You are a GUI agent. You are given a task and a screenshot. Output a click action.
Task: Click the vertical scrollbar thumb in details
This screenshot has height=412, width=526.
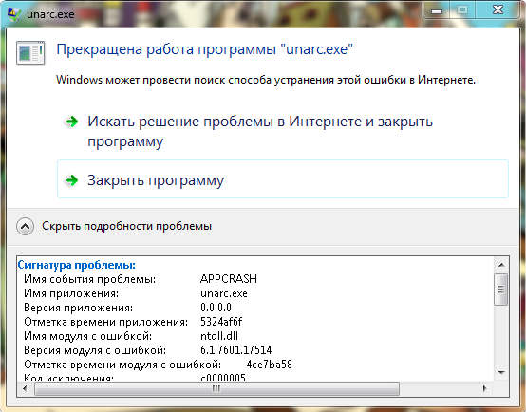click(501, 290)
